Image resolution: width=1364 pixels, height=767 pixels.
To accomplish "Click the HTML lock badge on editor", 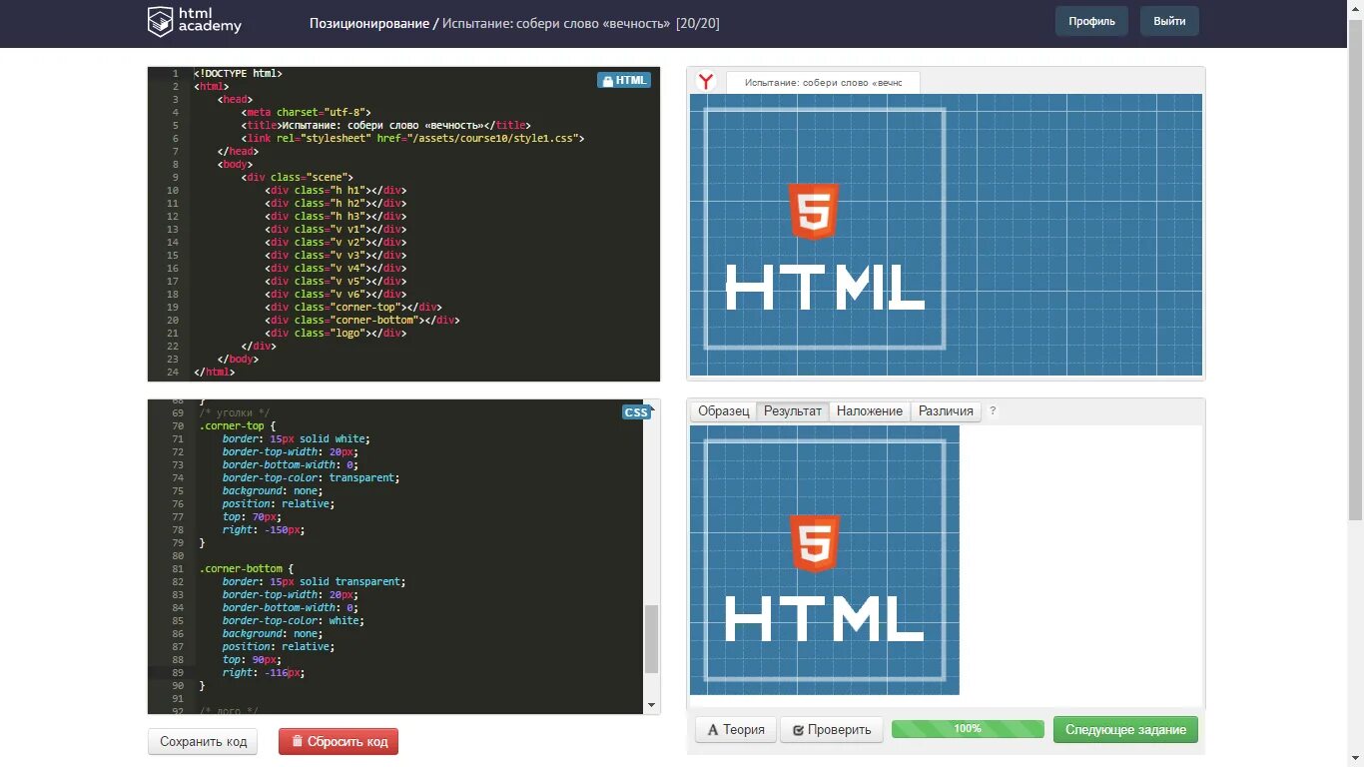I will click(624, 80).
